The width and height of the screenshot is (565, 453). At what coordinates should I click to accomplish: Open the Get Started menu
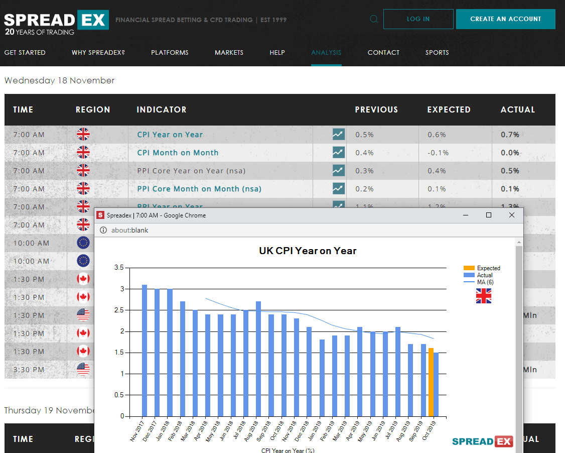[x=25, y=53]
